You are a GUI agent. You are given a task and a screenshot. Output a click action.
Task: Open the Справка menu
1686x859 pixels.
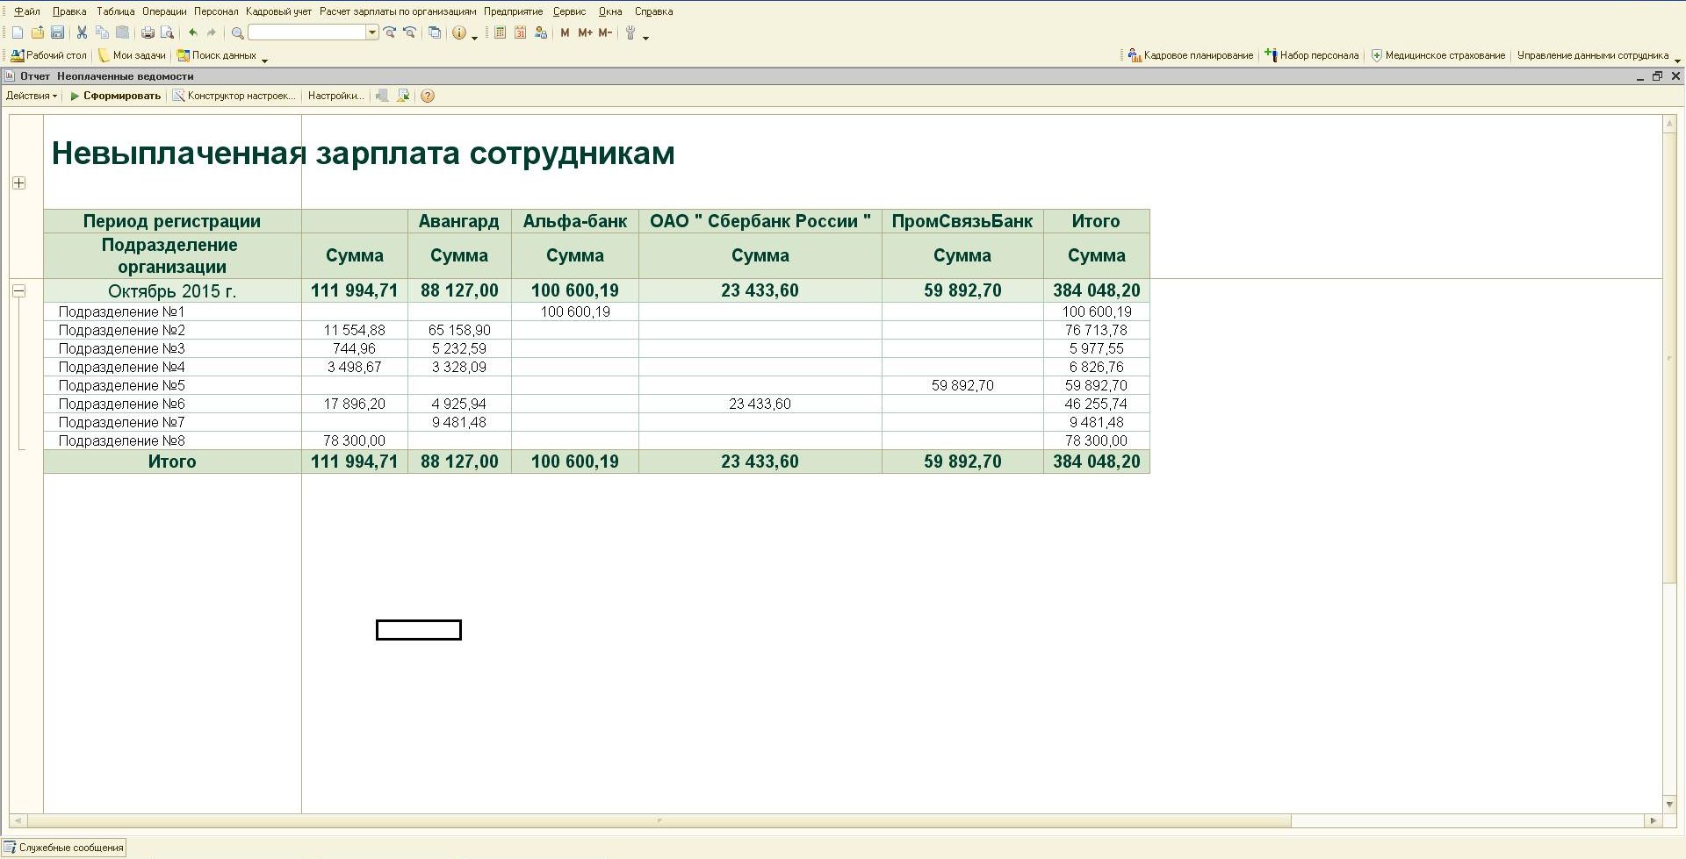[x=653, y=11]
